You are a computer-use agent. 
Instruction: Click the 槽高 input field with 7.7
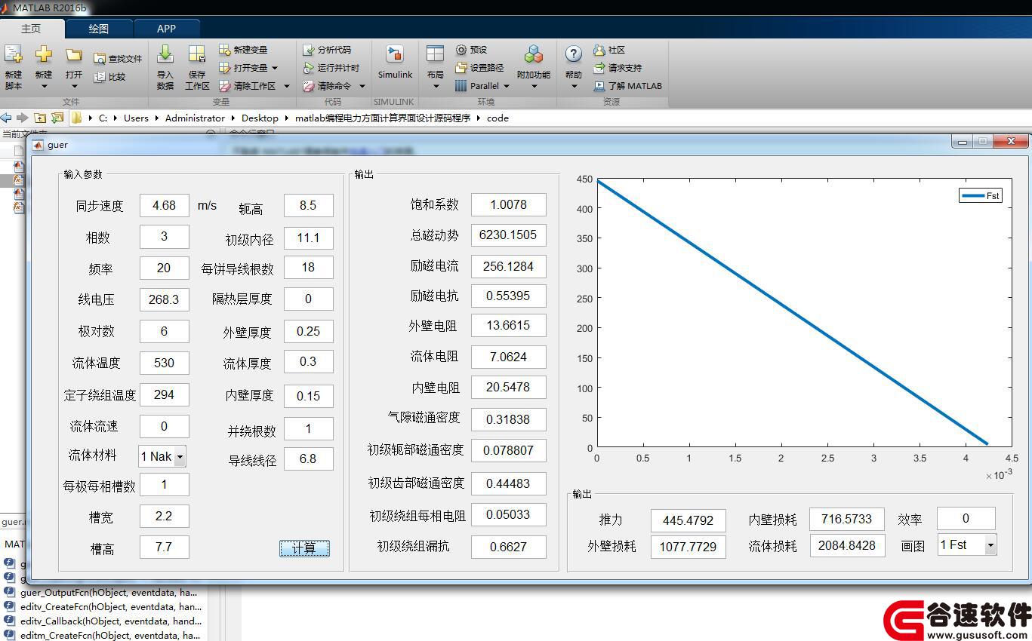coord(164,547)
